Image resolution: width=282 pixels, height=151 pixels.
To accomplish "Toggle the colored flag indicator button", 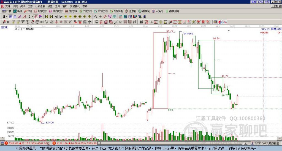I will coord(41,17).
